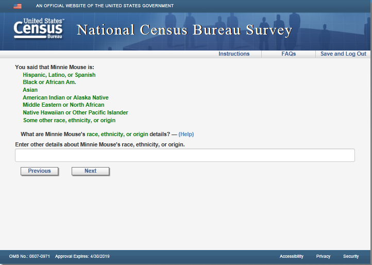Click 'Middle Eastern or North African' text

coord(63,105)
